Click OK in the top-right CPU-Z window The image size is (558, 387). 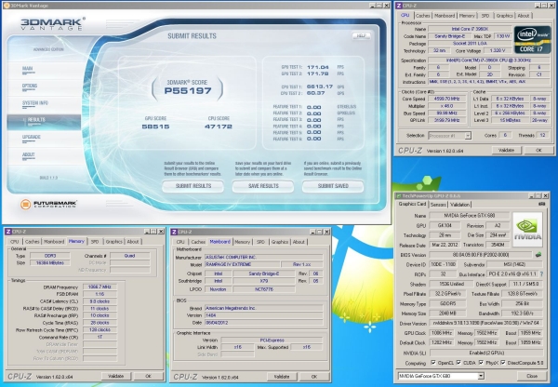point(538,151)
